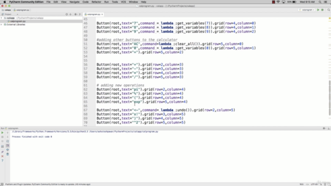Open the Edit menu
Screen dimensions: 331x186
[x=56, y=2]
